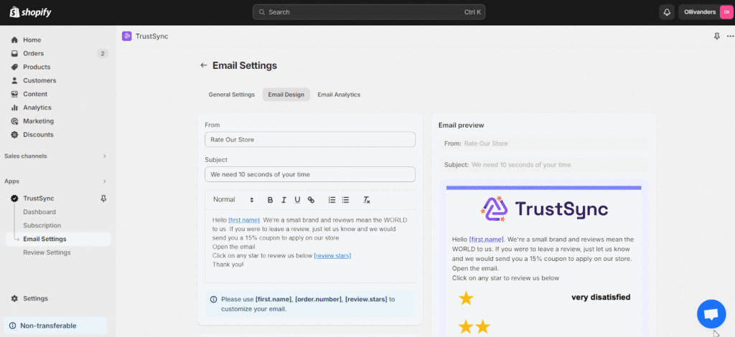Click the Customers person icon
This screenshot has height=337, width=735.
pyautogui.click(x=14, y=80)
